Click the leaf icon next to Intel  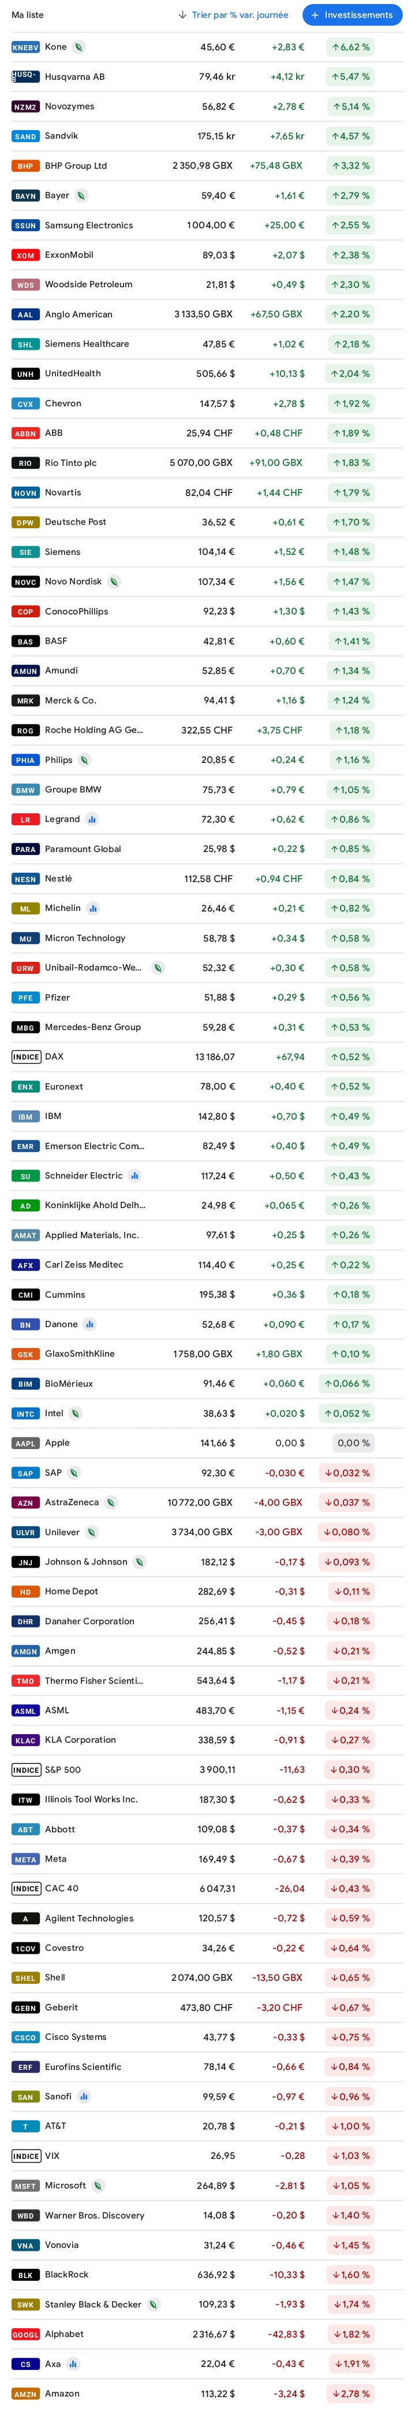(x=76, y=1413)
